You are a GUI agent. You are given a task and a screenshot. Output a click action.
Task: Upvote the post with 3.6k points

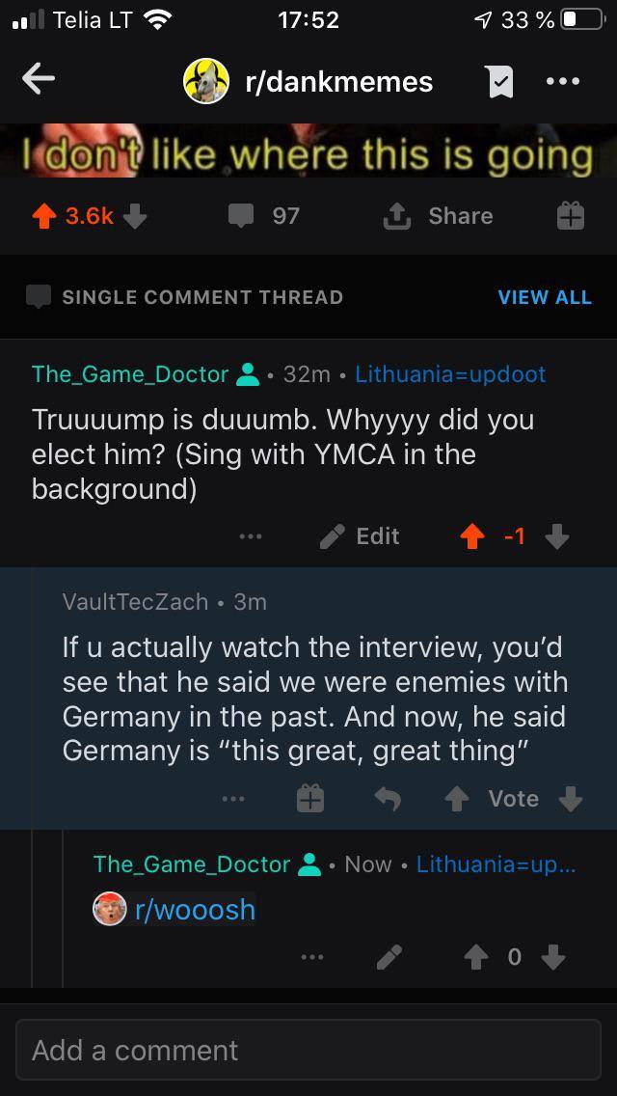pyautogui.click(x=44, y=216)
